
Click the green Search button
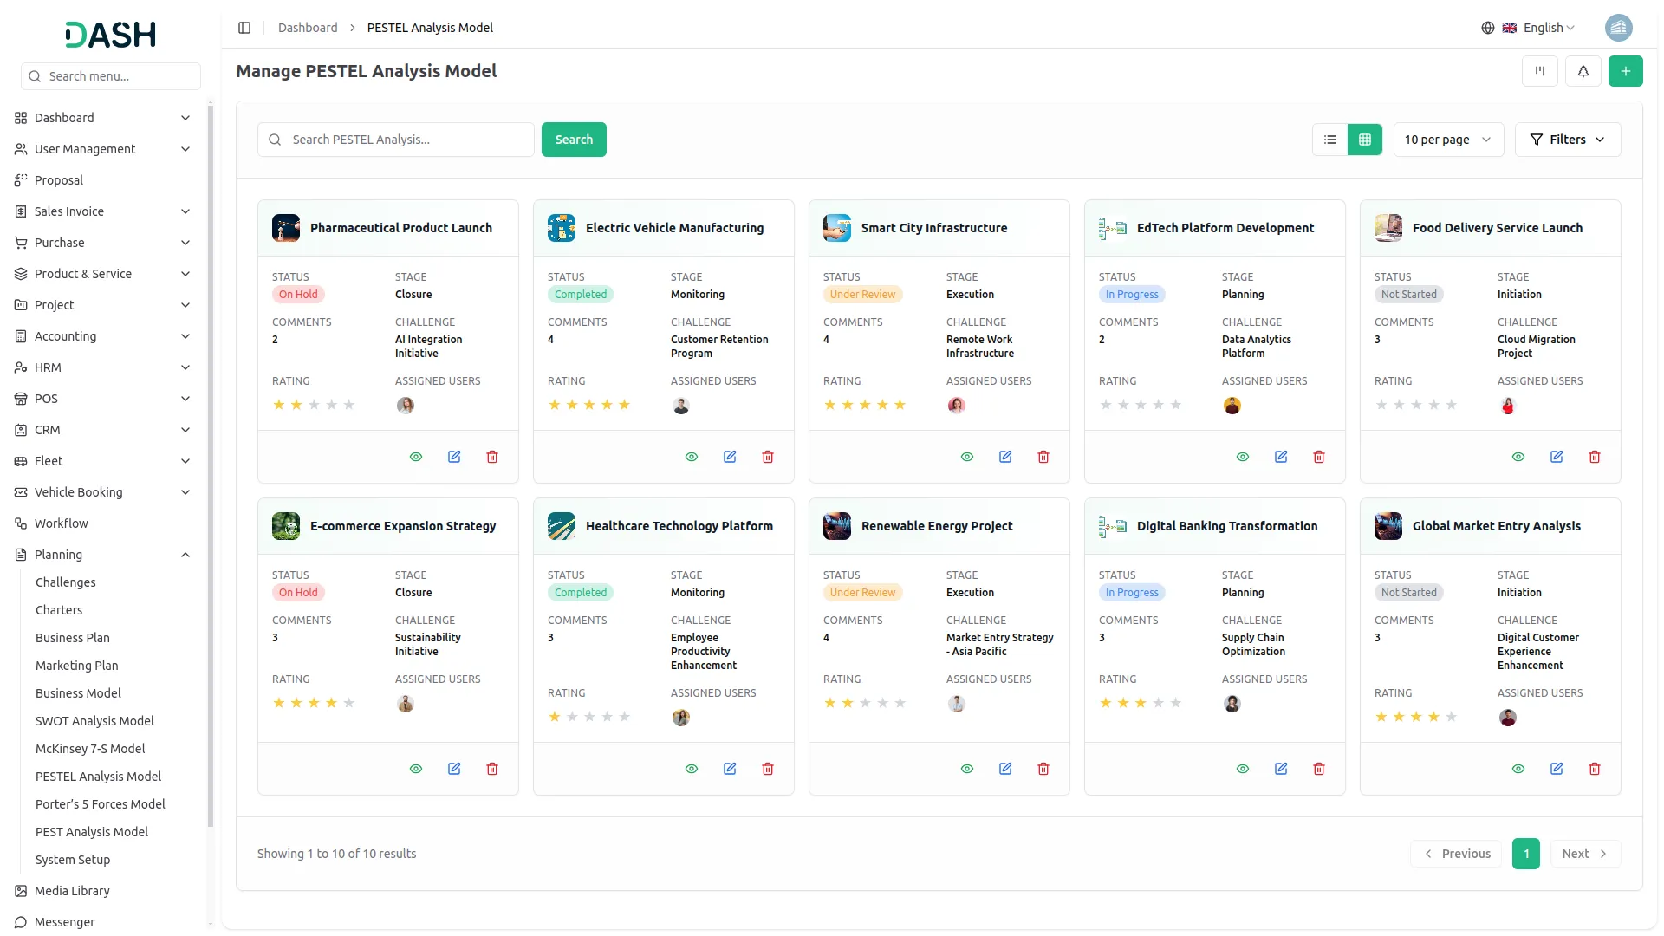(574, 140)
